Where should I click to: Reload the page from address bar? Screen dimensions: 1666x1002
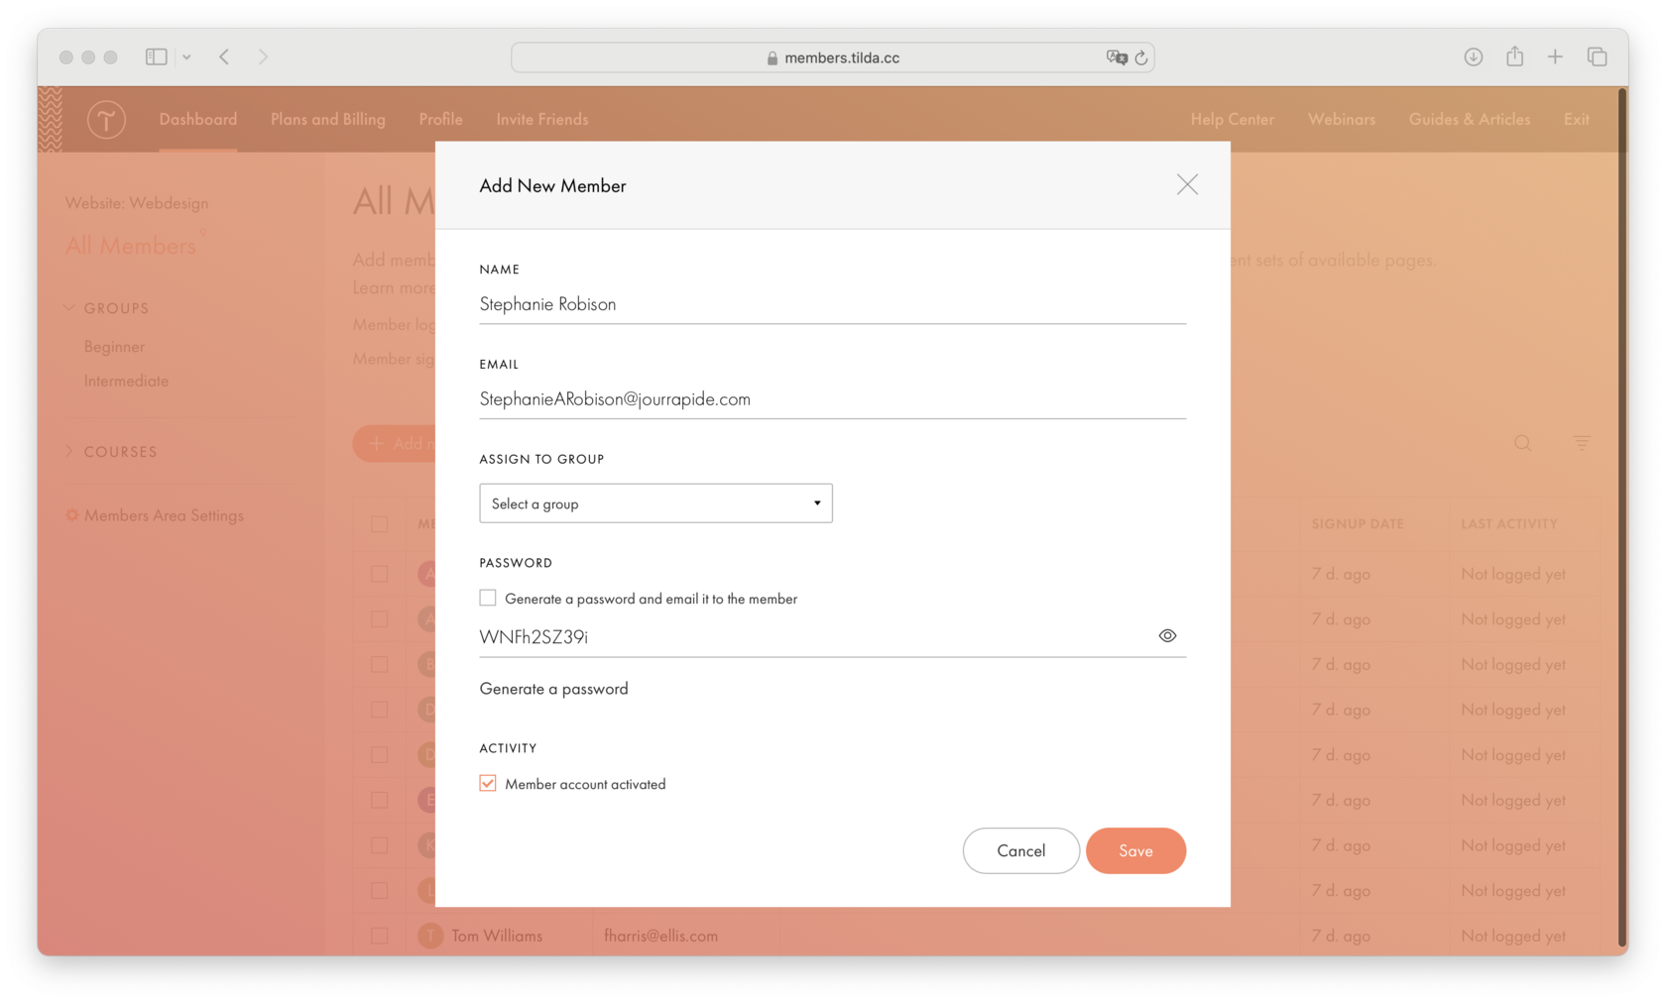1142,57
